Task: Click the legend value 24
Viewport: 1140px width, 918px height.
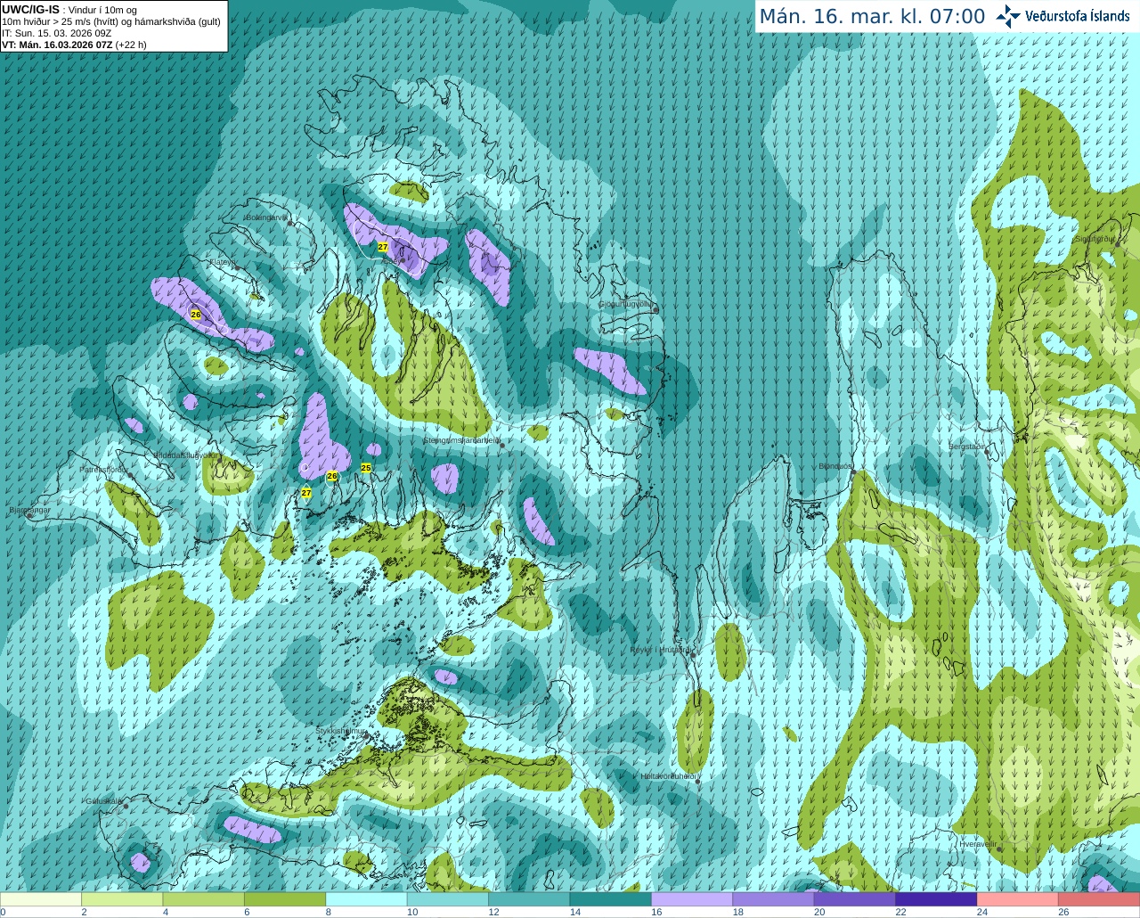Action: [982, 912]
